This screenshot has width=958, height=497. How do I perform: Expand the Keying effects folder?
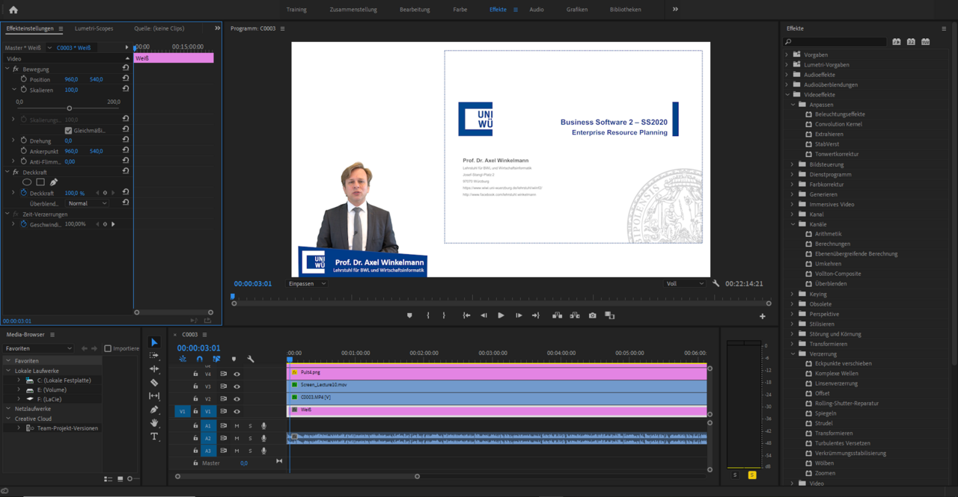793,294
